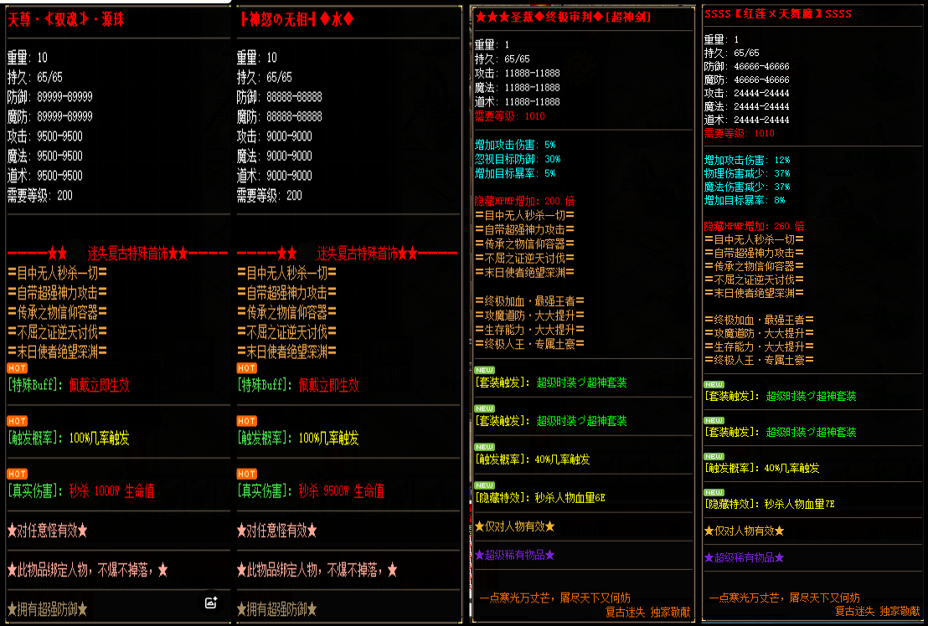Click NEW badge above 40%几率触发 in 超神剑 panel
The height and width of the screenshot is (626, 928).
point(485,446)
